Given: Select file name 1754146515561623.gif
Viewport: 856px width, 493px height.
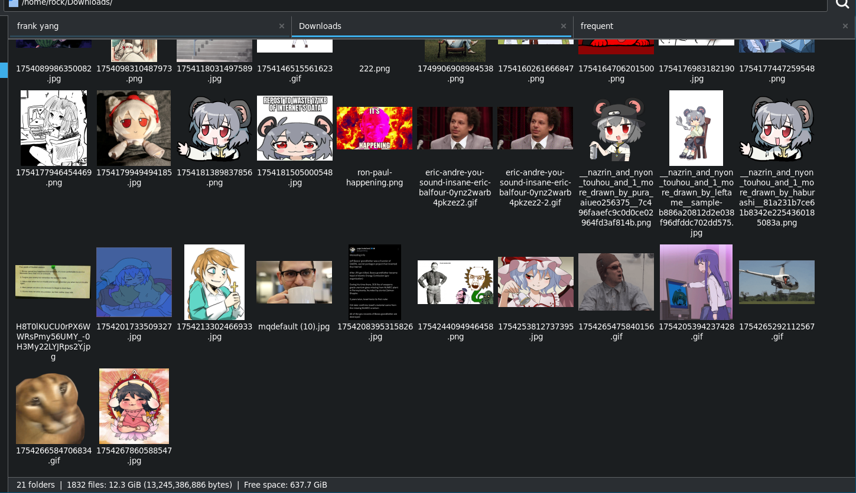Looking at the screenshot, I should 295,73.
